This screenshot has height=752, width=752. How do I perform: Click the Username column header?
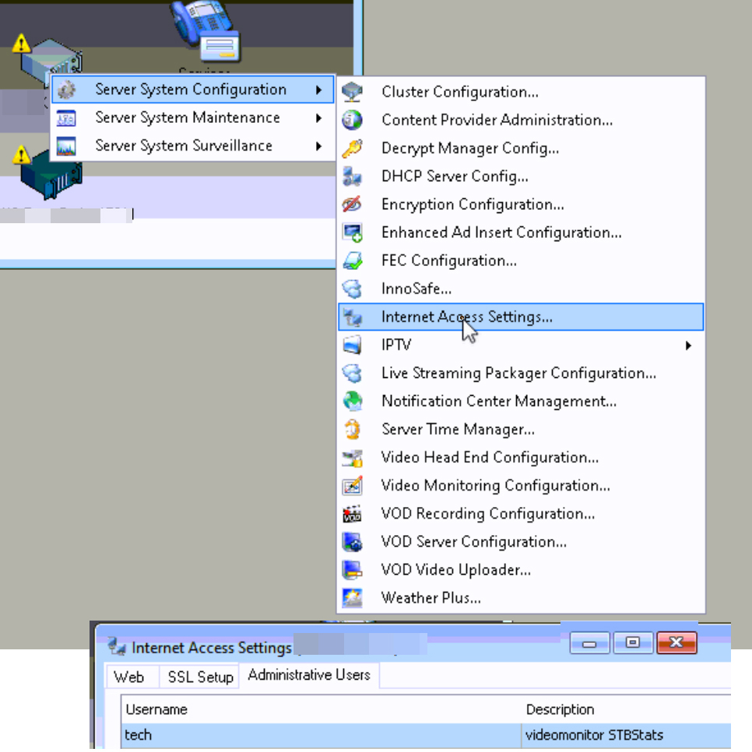(156, 709)
